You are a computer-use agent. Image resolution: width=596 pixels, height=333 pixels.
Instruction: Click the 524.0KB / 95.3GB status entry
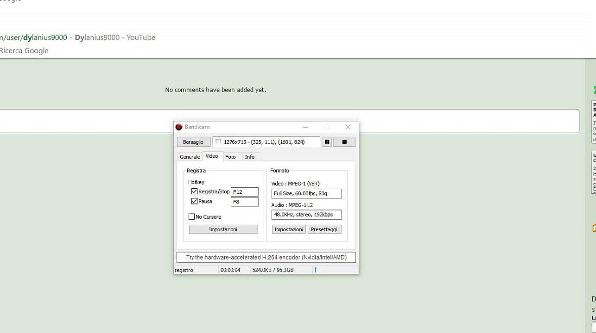273,270
